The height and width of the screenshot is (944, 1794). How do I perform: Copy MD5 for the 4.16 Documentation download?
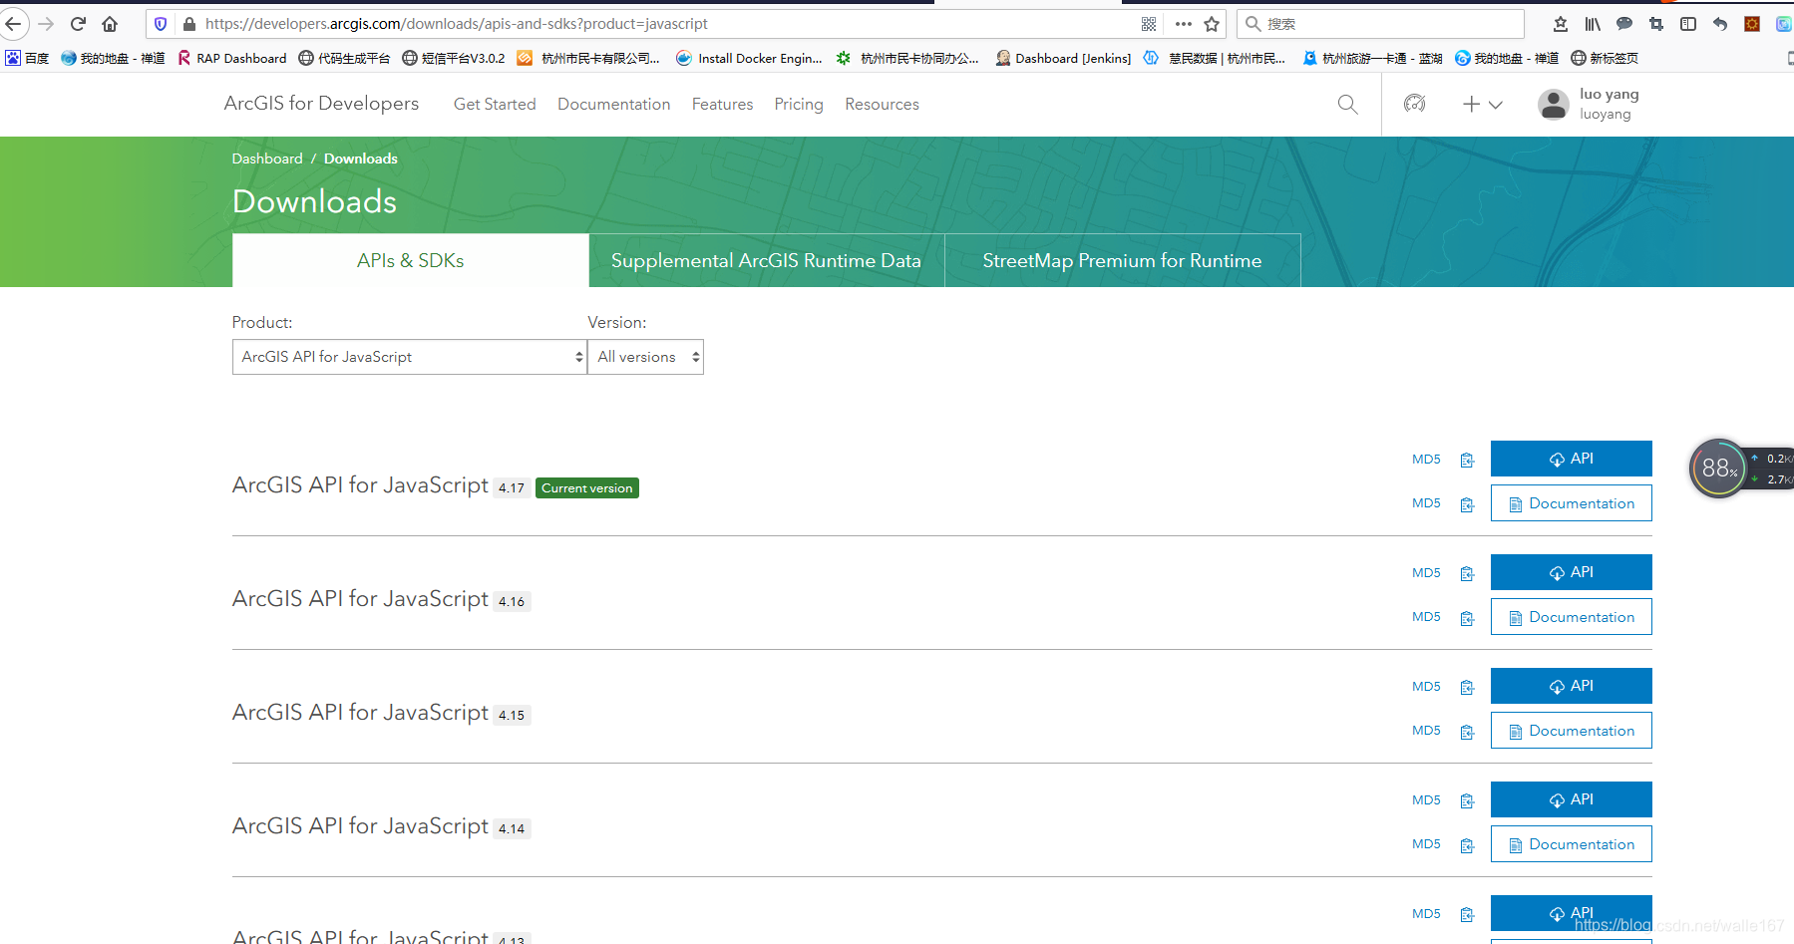1467,618
